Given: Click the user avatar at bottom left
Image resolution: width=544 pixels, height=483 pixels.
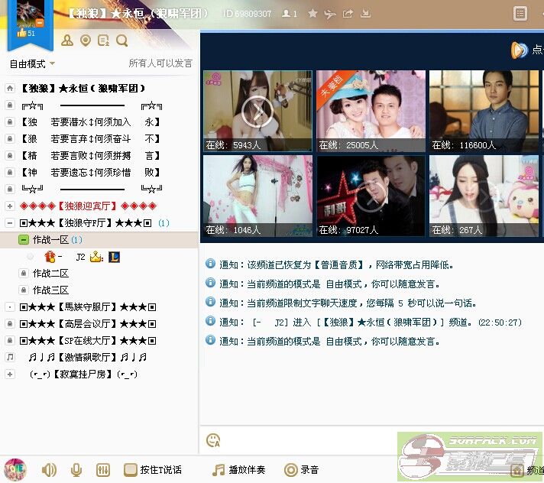Looking at the screenshot, I should point(15,470).
